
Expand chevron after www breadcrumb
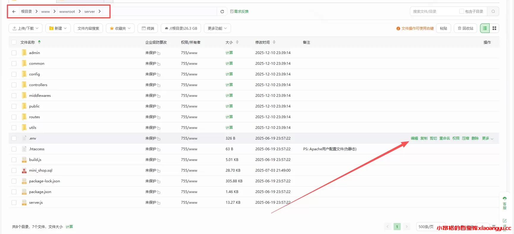(x=54, y=11)
